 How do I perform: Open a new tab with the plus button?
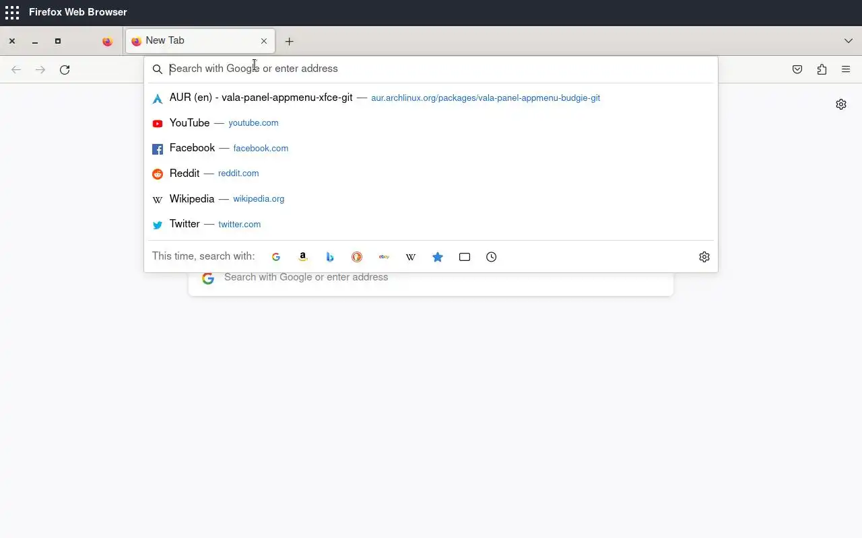coord(289,41)
